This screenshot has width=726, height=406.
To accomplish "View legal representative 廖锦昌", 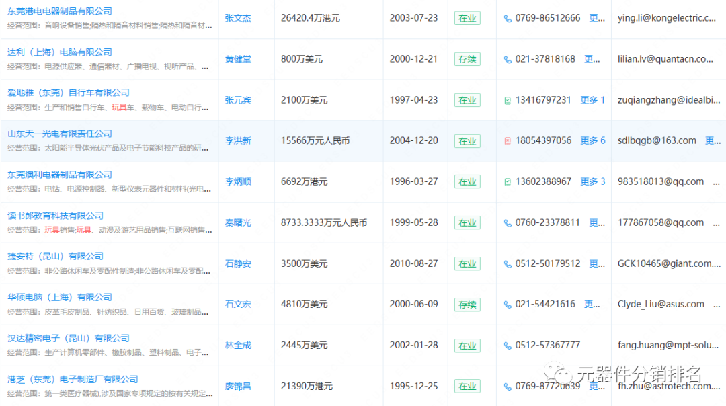I will (x=238, y=386).
